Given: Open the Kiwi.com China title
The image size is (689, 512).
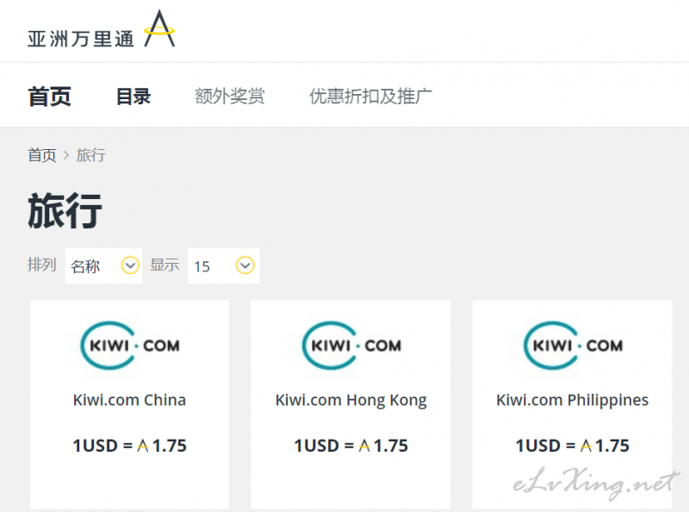Looking at the screenshot, I should pyautogui.click(x=130, y=400).
